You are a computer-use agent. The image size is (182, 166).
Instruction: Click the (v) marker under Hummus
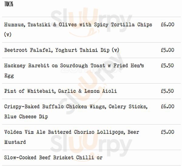tap(8, 35)
